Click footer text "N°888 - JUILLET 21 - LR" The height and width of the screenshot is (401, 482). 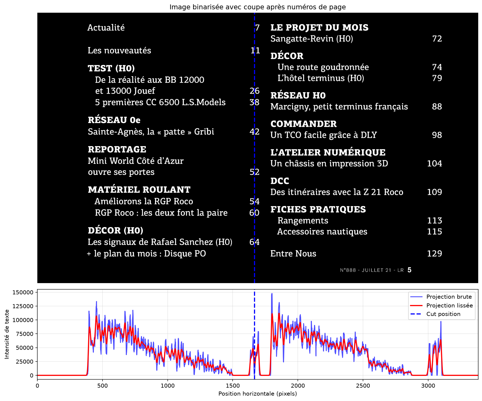(x=372, y=270)
